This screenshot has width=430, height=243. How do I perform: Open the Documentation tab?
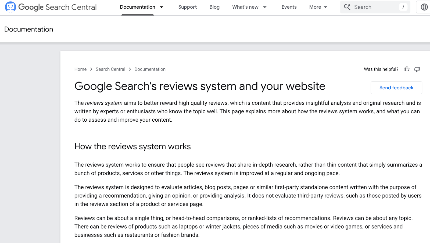(x=138, y=7)
